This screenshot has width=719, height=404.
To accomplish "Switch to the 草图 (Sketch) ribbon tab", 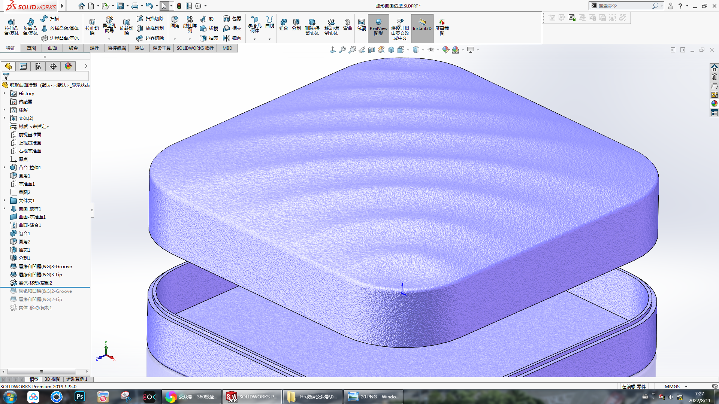I will pyautogui.click(x=31, y=48).
